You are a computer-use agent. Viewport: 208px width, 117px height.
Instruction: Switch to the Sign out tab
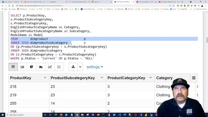(x=101, y=2)
